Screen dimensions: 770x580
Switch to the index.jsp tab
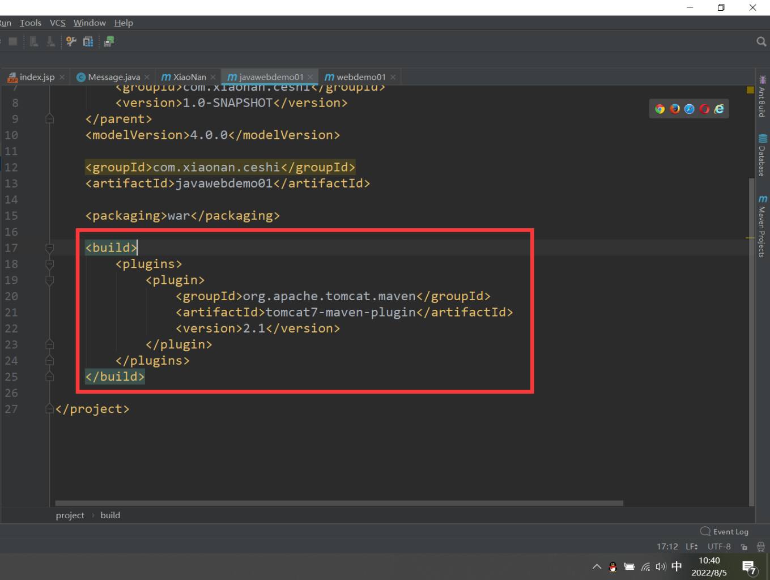tap(37, 77)
